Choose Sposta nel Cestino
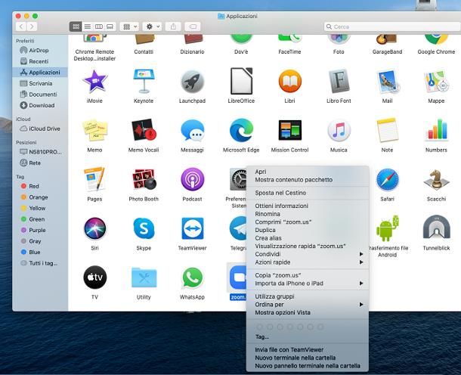 (x=308, y=193)
